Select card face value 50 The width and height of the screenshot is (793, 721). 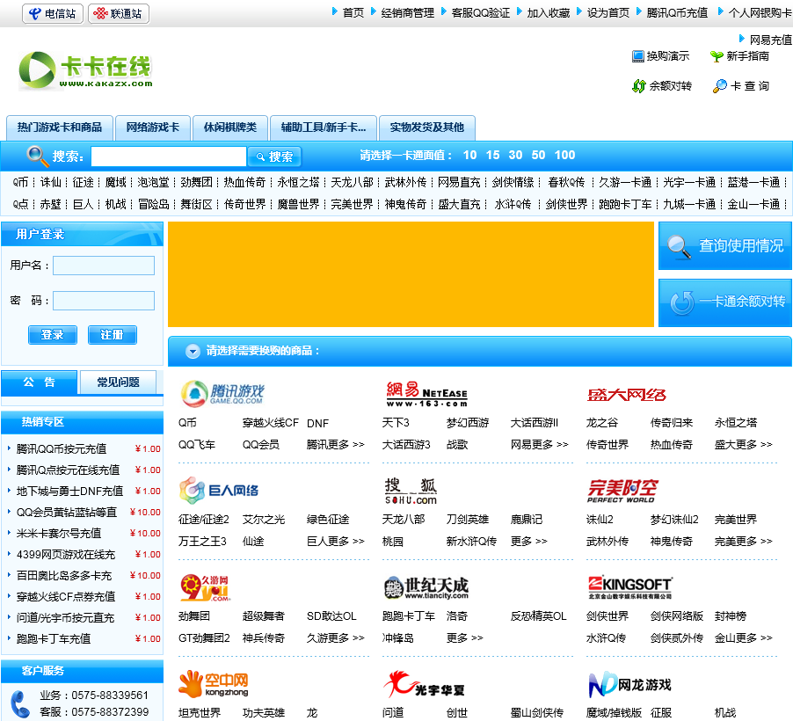(x=538, y=156)
